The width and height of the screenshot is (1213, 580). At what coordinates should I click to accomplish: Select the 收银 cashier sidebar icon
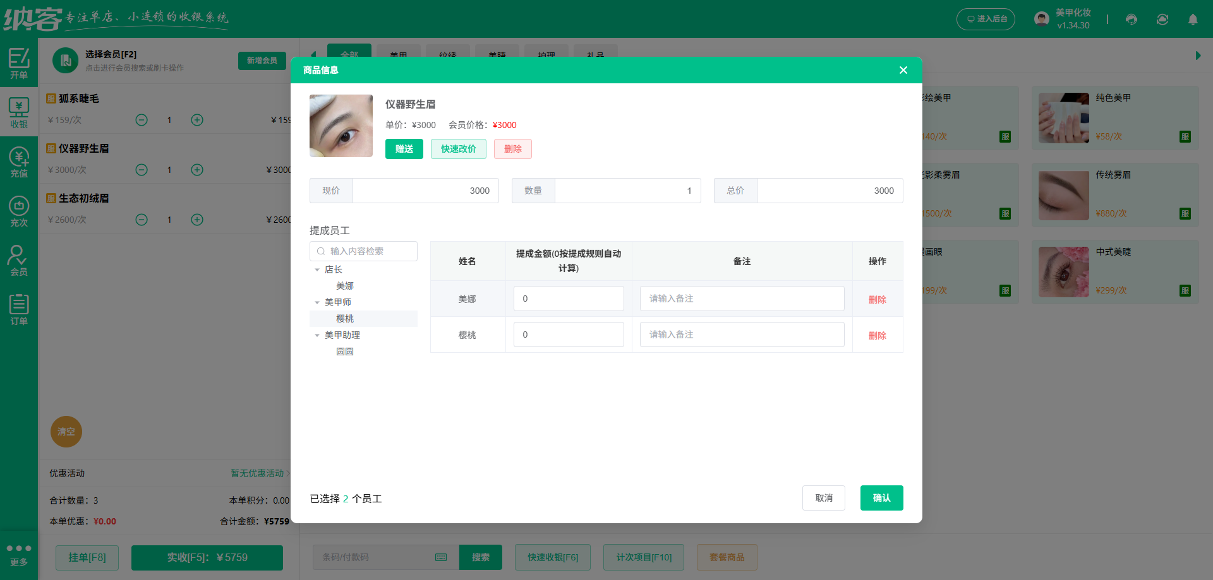[19, 111]
